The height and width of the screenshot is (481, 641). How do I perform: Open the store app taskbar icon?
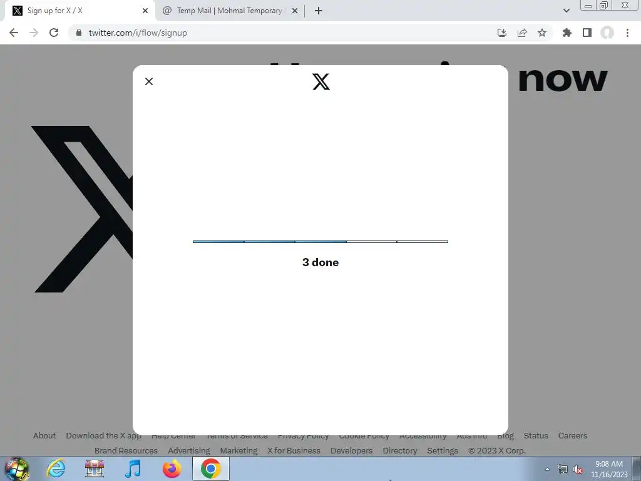[95, 468]
